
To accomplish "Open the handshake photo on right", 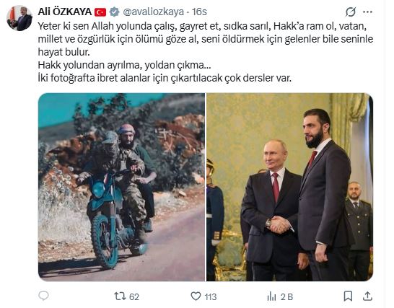I will (289, 187).
